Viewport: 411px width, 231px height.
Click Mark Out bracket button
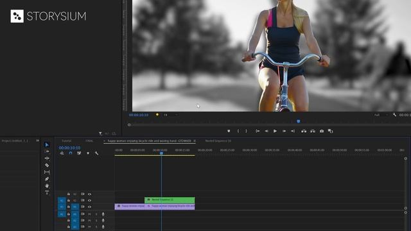click(x=246, y=131)
